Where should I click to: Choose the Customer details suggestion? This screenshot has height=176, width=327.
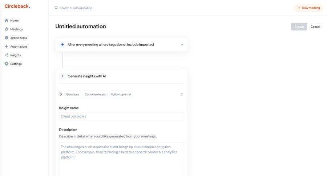[95, 95]
